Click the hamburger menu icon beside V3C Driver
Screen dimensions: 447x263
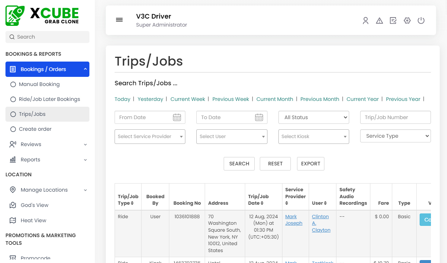click(x=119, y=20)
